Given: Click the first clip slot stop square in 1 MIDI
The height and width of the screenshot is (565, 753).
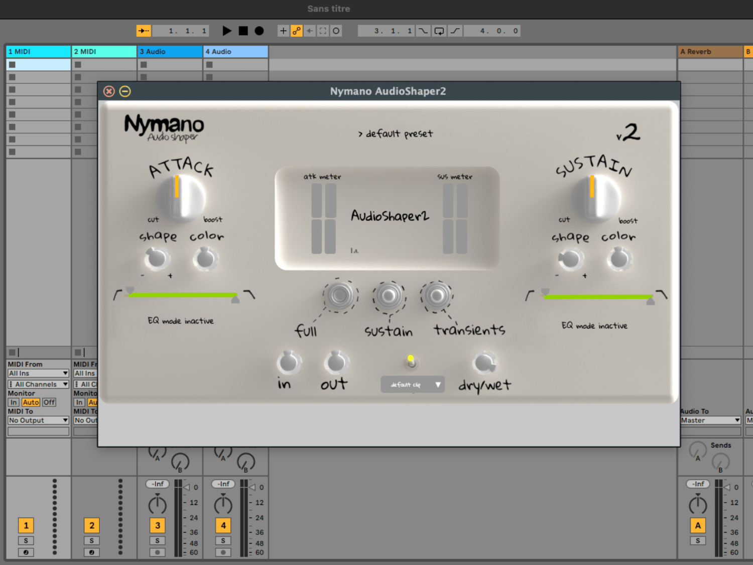Looking at the screenshot, I should [12, 64].
